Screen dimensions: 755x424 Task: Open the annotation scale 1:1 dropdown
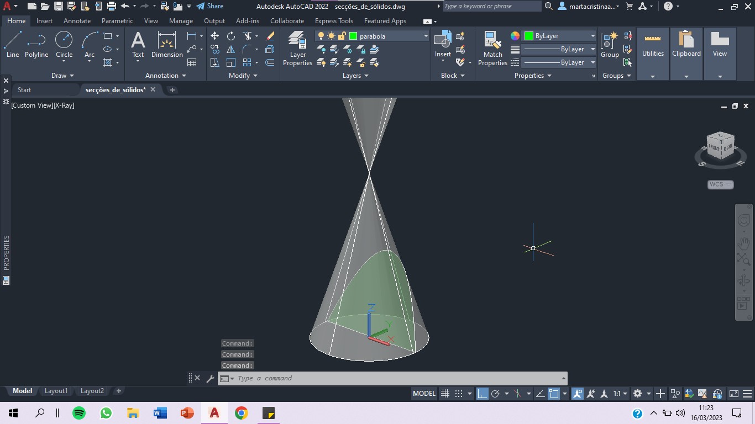tap(621, 394)
